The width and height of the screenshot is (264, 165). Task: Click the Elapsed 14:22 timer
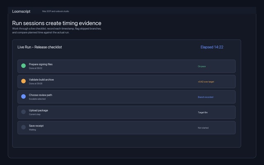(212, 47)
